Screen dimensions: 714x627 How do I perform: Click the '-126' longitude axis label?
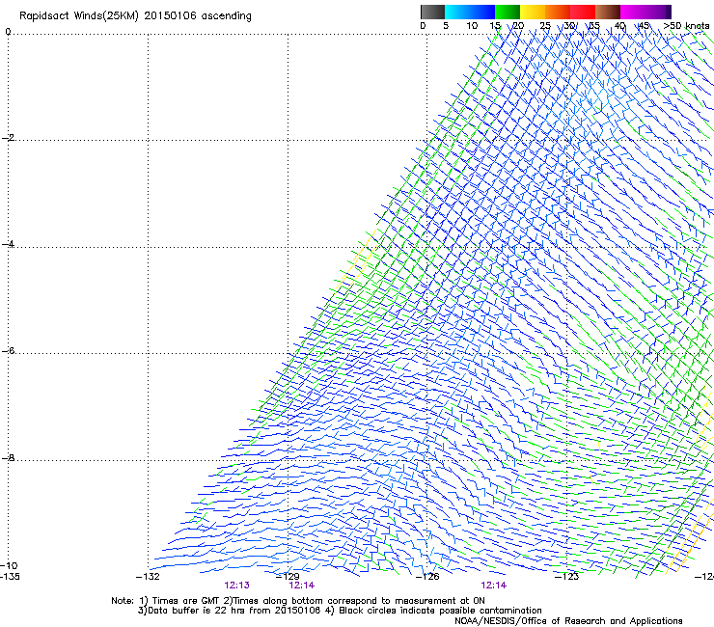pyautogui.click(x=427, y=577)
